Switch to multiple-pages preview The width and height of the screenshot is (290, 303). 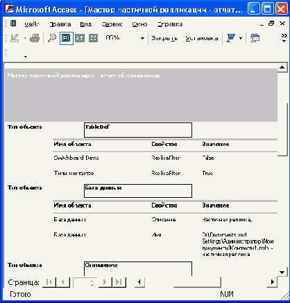[94, 38]
